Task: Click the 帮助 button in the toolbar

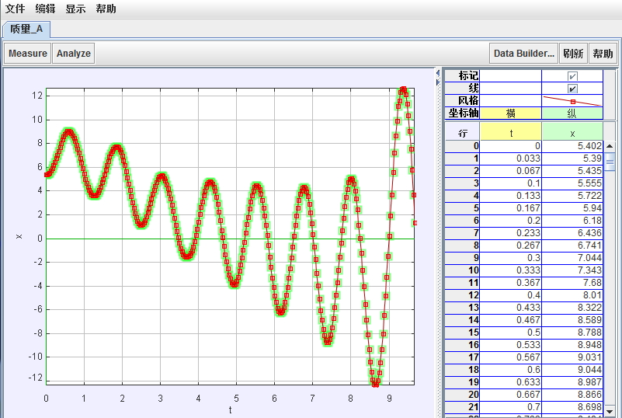Action: (603, 53)
